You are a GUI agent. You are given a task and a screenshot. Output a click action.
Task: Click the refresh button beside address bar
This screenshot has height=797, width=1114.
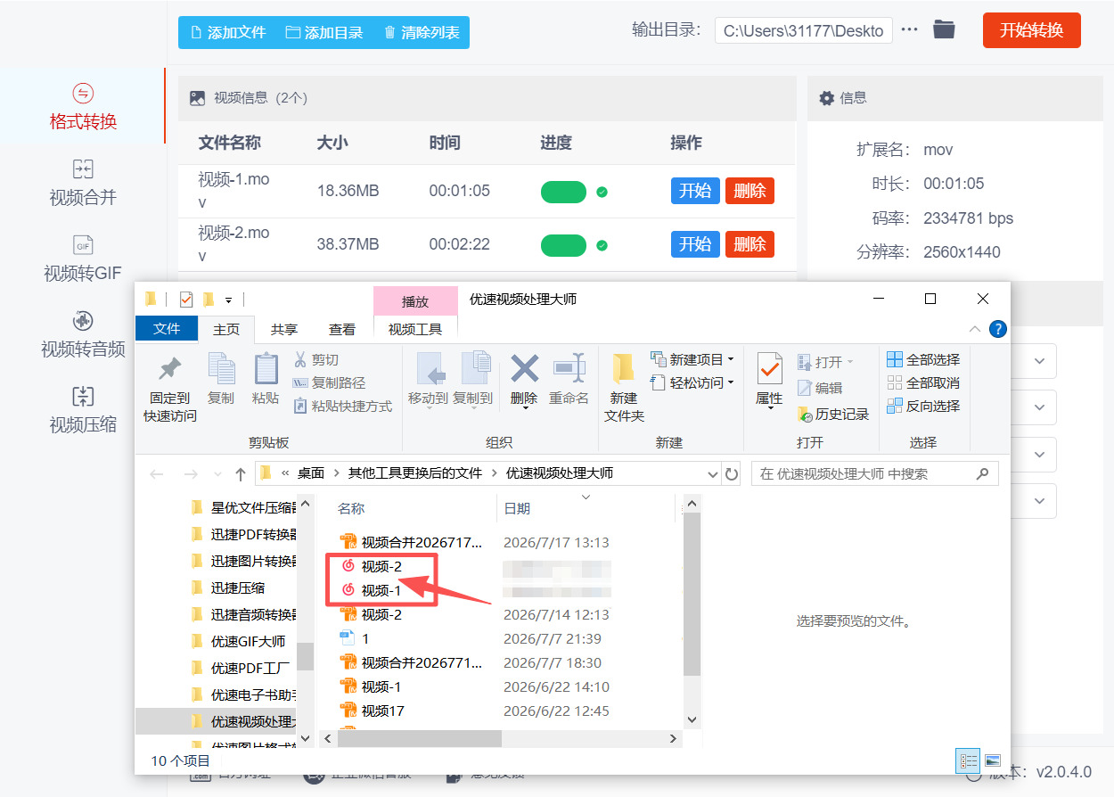tap(732, 474)
